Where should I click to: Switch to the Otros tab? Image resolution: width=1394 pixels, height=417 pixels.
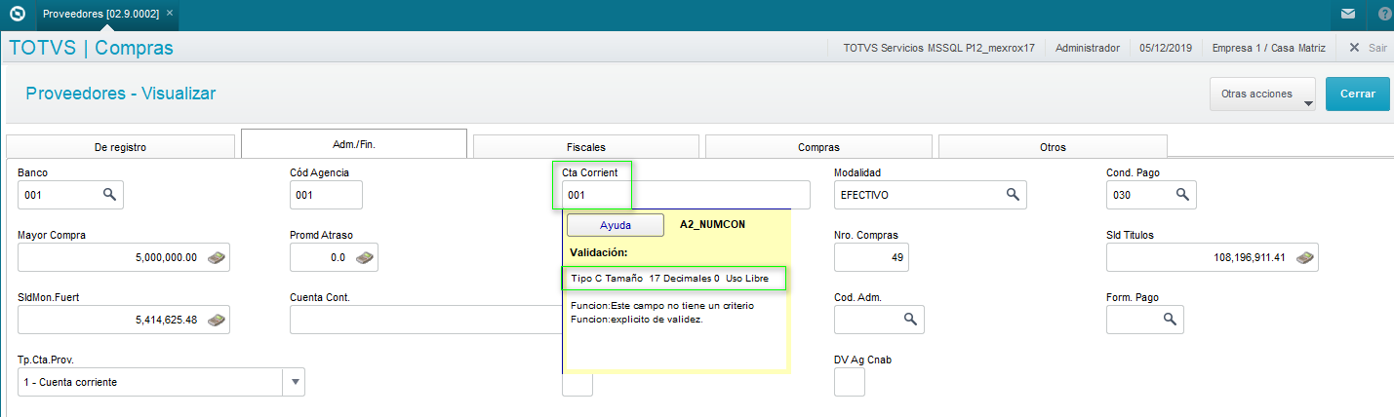(1053, 147)
